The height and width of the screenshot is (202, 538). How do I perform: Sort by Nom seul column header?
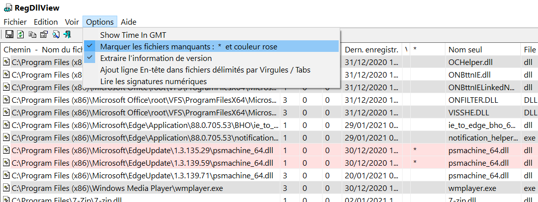(x=483, y=50)
